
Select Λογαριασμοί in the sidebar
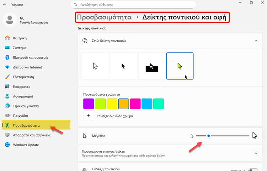23,96
